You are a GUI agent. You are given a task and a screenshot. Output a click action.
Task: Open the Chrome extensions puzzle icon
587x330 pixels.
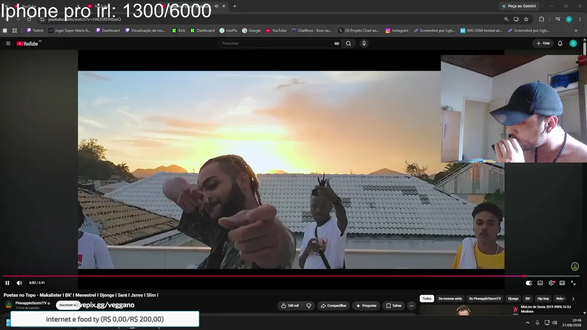tap(542, 19)
